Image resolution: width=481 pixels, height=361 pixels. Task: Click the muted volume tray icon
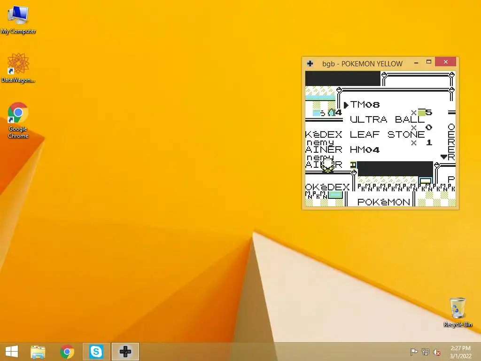click(437, 352)
